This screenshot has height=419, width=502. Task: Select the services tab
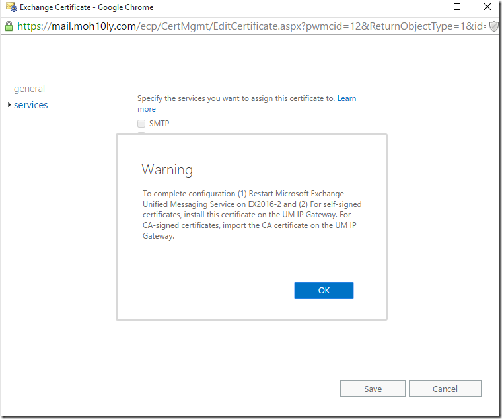tap(31, 105)
